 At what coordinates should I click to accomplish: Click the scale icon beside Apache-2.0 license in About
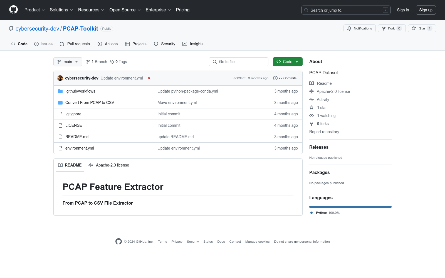coord(311,91)
